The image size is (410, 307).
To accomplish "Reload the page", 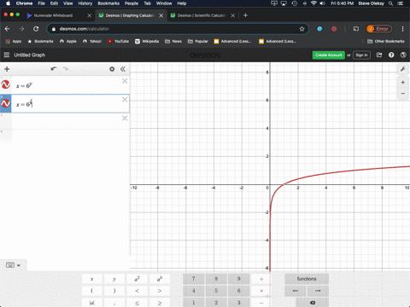I will (x=36, y=29).
